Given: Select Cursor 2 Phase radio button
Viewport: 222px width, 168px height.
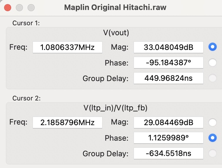Looking at the screenshot, I should coord(213,138).
